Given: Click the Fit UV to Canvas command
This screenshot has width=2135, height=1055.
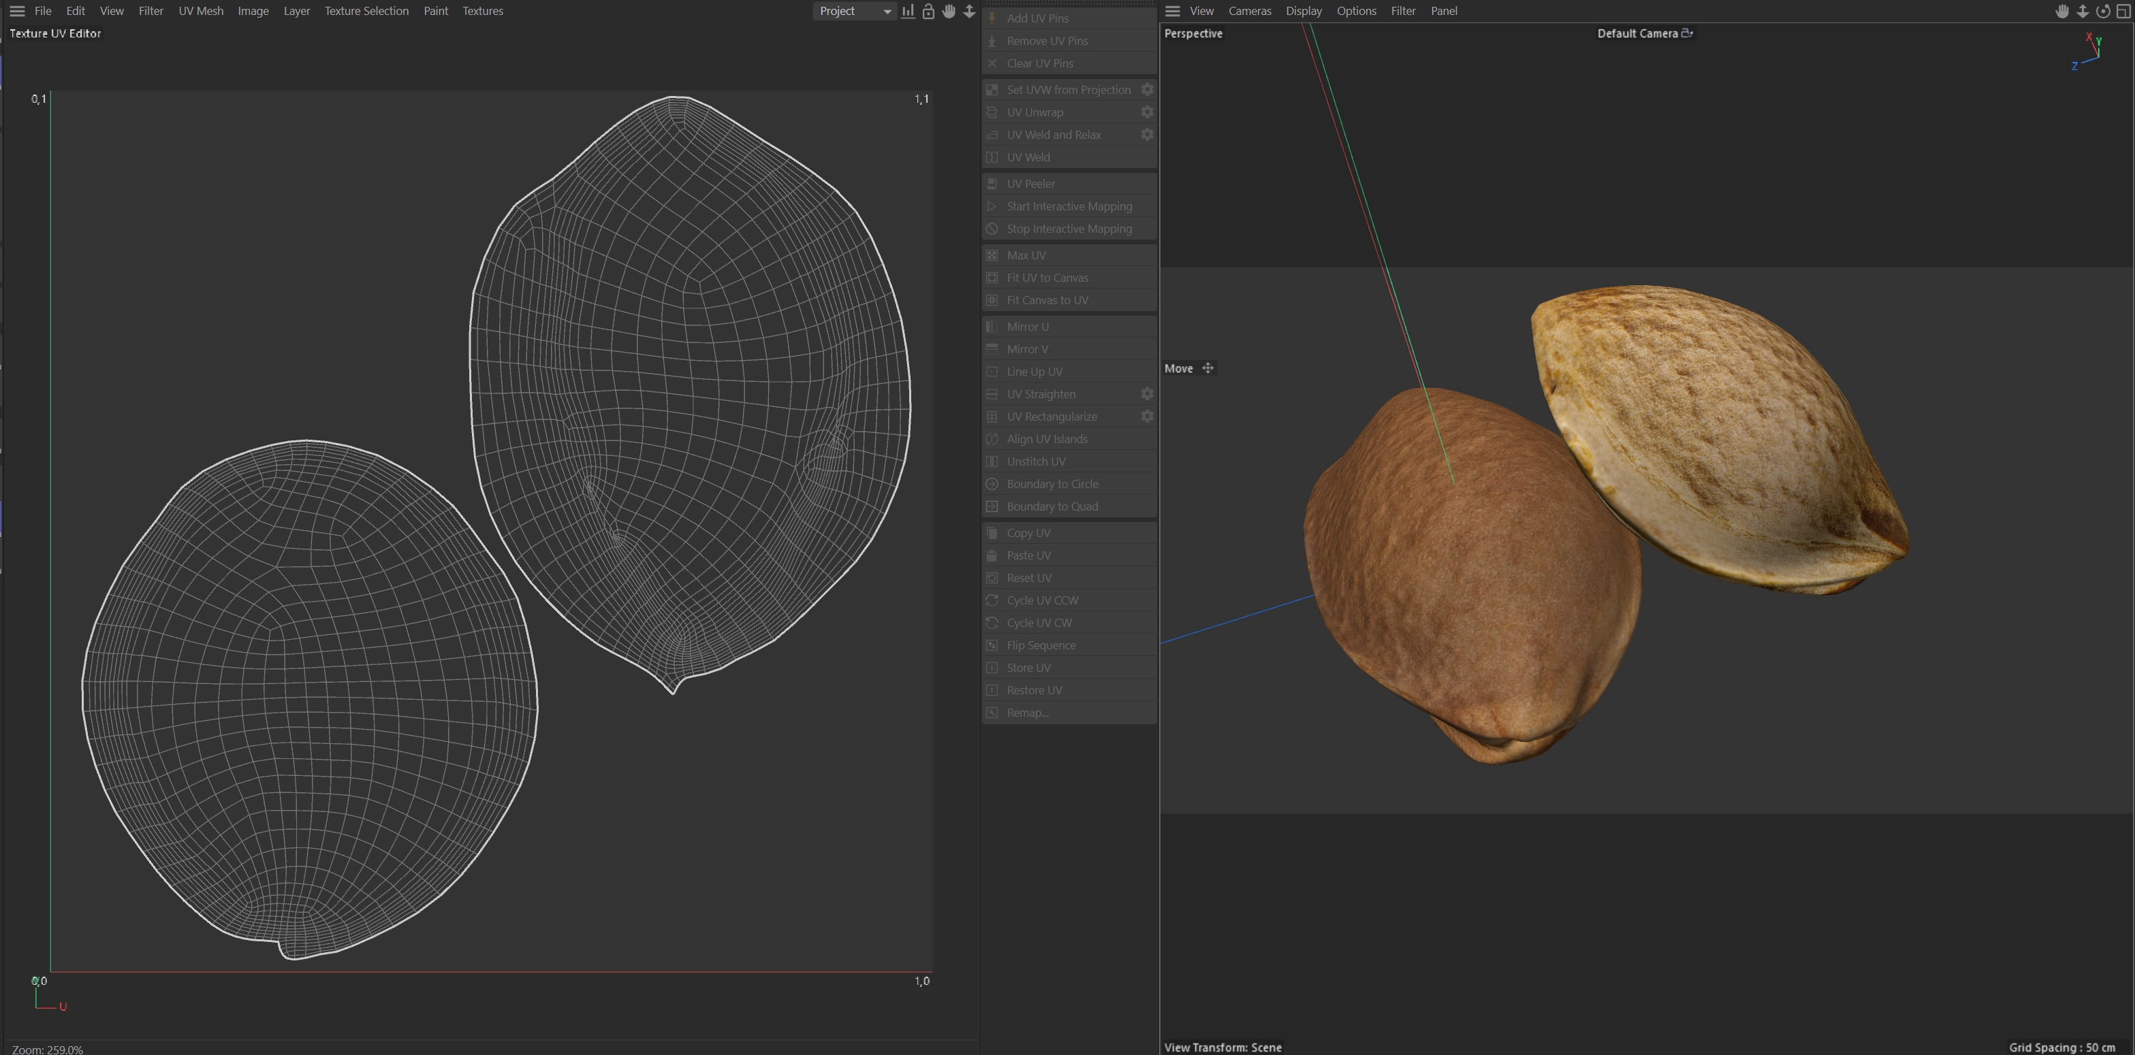Looking at the screenshot, I should tap(1047, 278).
